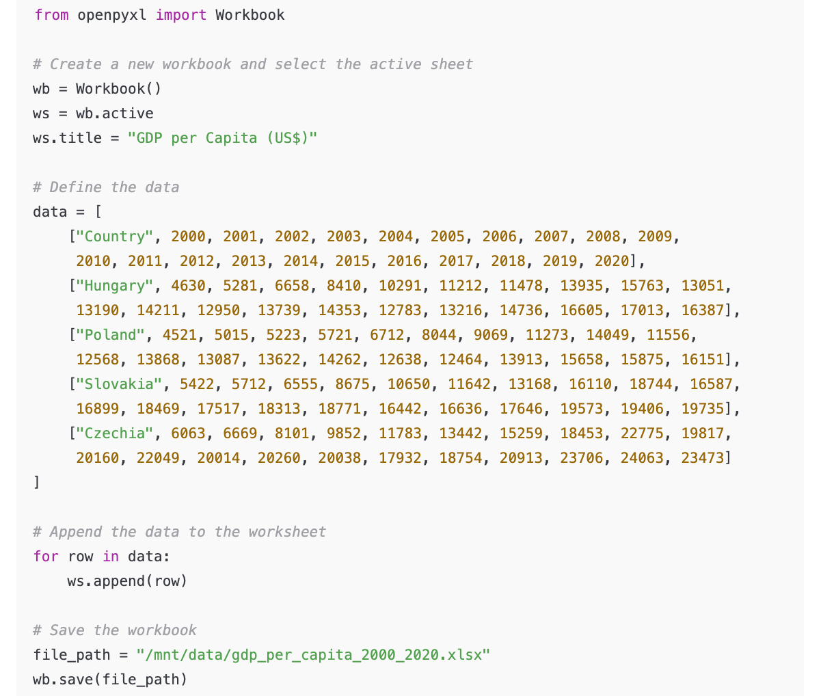Image resolution: width=823 pixels, height=696 pixels.
Task: Click the comment 'Create a new workbook'
Action: pyautogui.click(x=141, y=64)
